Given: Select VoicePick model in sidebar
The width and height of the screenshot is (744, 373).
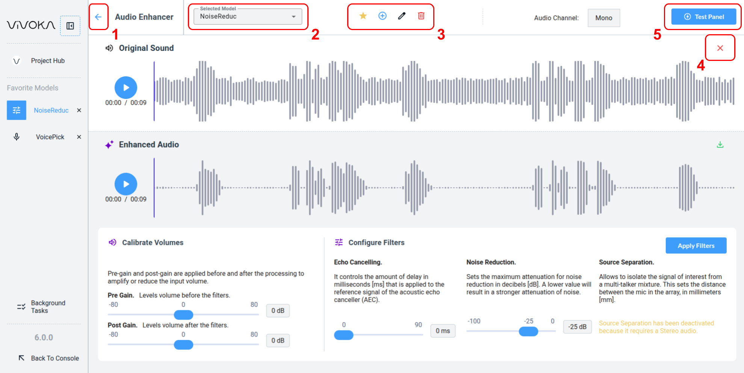Looking at the screenshot, I should click(50, 137).
